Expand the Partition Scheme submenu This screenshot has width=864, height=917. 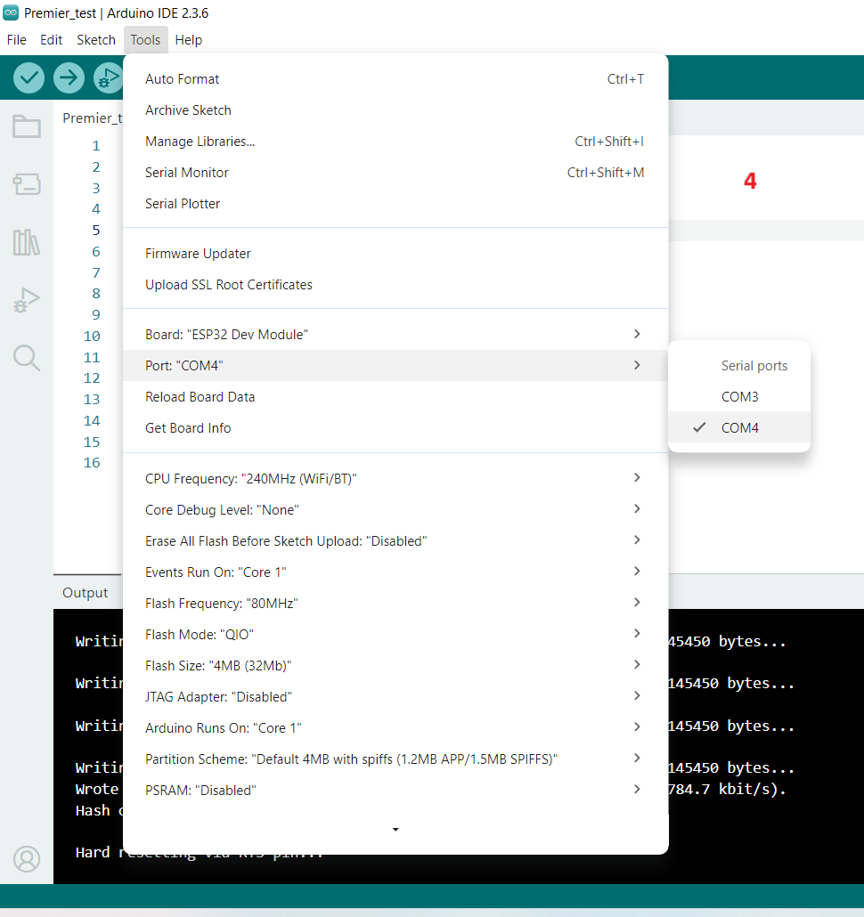(395, 759)
